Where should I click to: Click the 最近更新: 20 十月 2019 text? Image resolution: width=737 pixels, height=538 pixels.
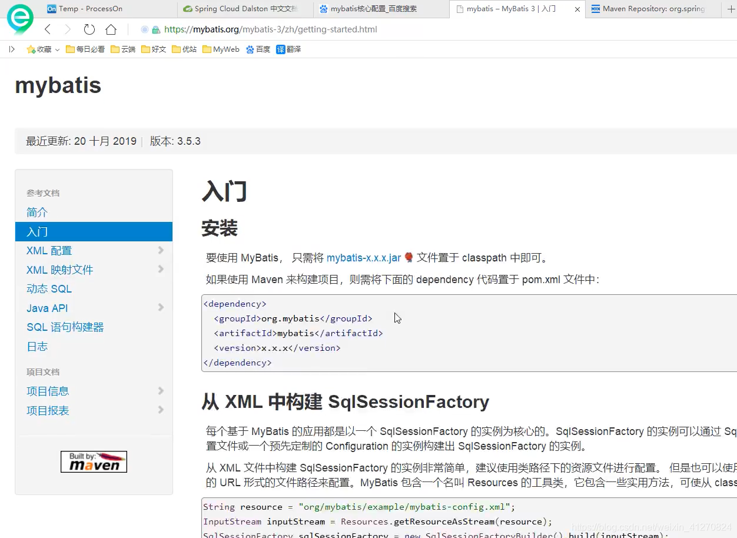click(81, 141)
